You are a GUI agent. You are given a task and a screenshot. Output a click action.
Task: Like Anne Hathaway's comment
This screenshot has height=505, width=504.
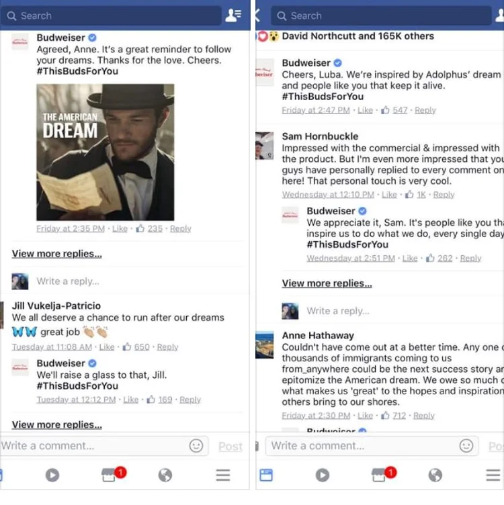365,416
